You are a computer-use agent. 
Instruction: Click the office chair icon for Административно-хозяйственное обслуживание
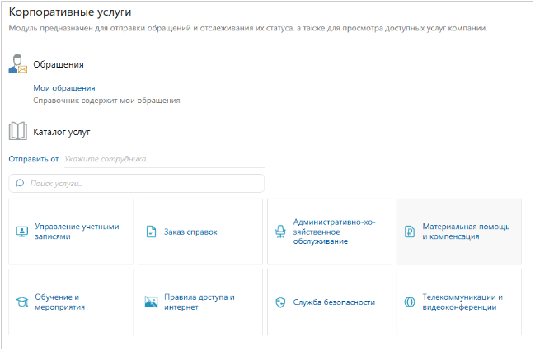point(279,232)
